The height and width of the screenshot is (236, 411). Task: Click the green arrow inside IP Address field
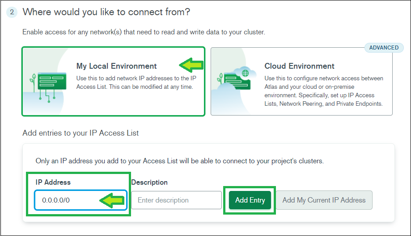pyautogui.click(x=112, y=200)
